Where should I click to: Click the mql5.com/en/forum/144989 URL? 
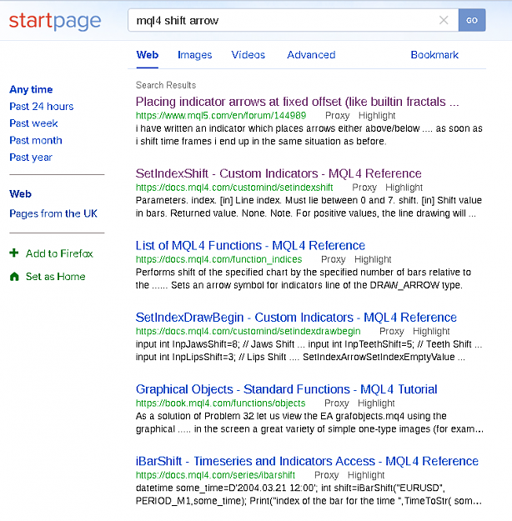(221, 116)
